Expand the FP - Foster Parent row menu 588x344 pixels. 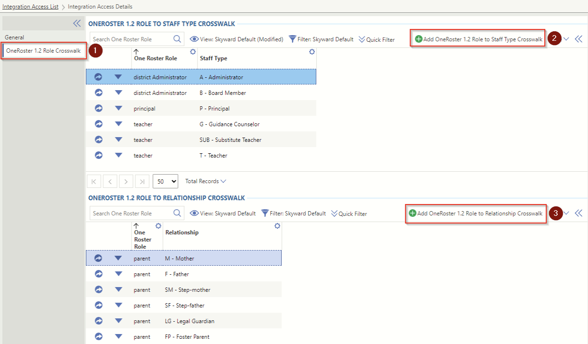118,336
